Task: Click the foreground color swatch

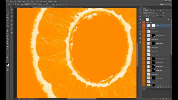Action: coord(7,64)
